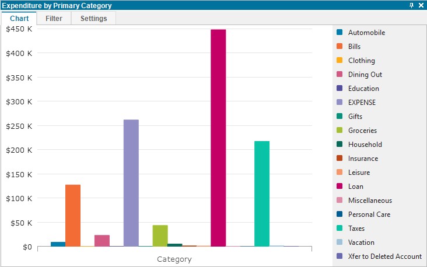Close the Expenditure by Primary Category panel

[421, 5]
